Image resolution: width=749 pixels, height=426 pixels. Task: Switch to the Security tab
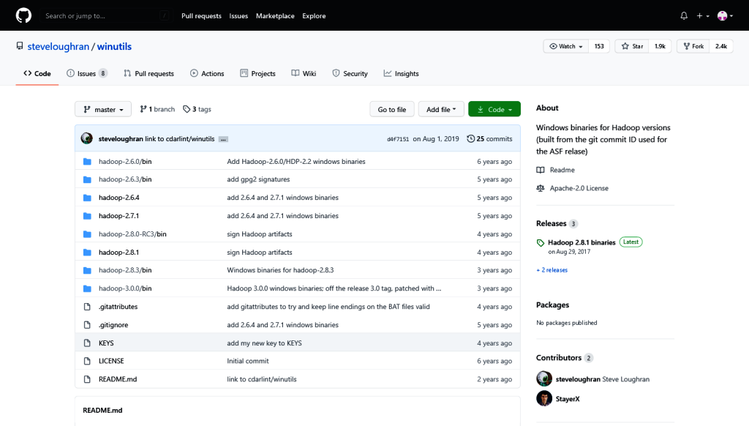(x=350, y=74)
